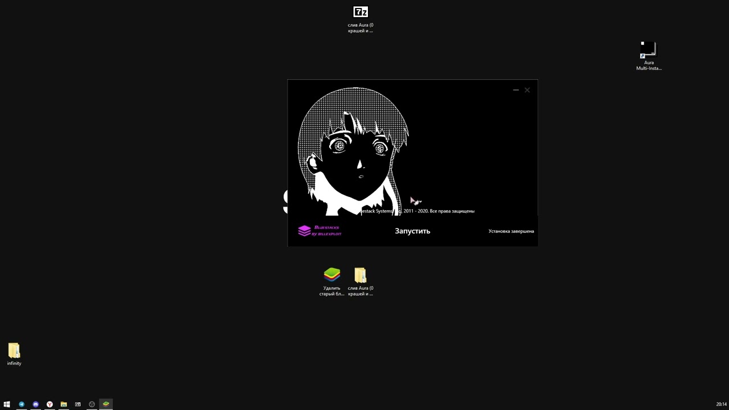This screenshot has width=729, height=410.
Task: Click the Запустить button in the installer
Action: coord(412,231)
